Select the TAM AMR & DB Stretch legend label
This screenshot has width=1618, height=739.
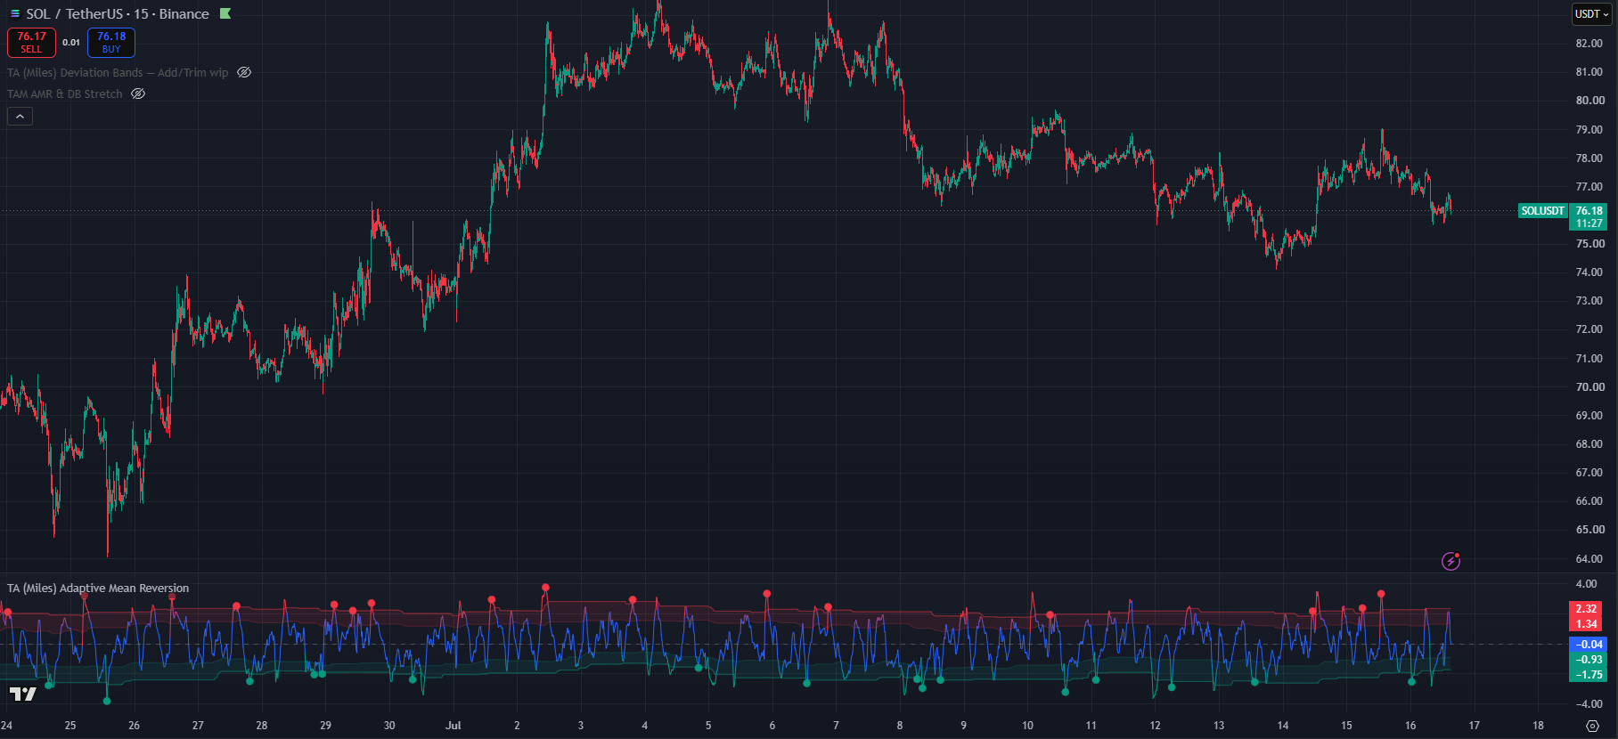(x=65, y=93)
